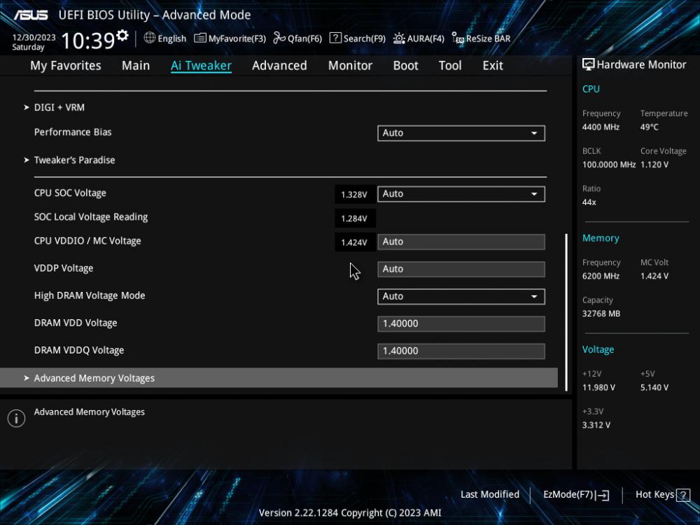Image resolution: width=700 pixels, height=525 pixels.
Task: Click the EzMode(F7) button label
Action: (x=568, y=495)
